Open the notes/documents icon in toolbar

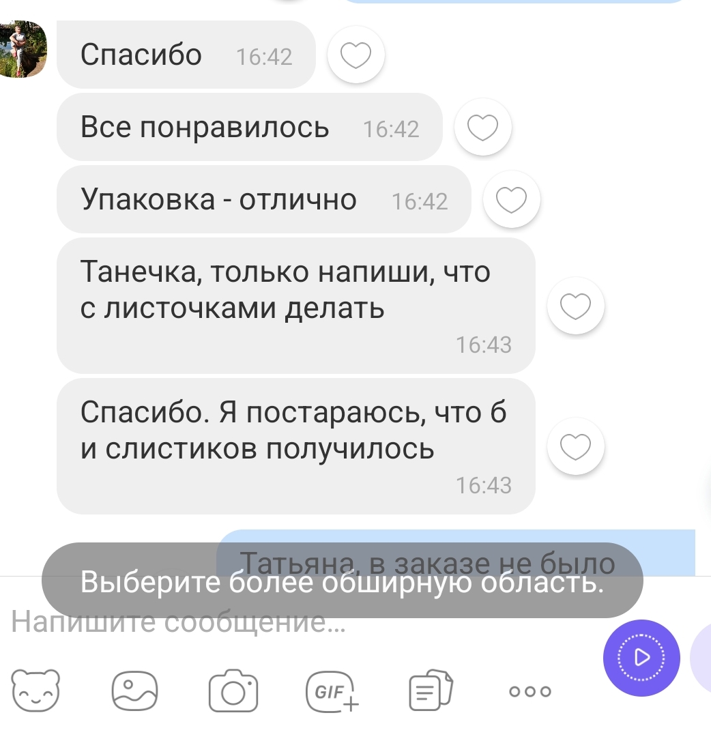point(431,691)
